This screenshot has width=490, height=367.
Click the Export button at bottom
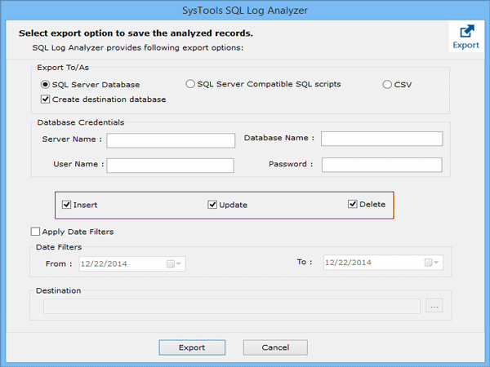[192, 347]
